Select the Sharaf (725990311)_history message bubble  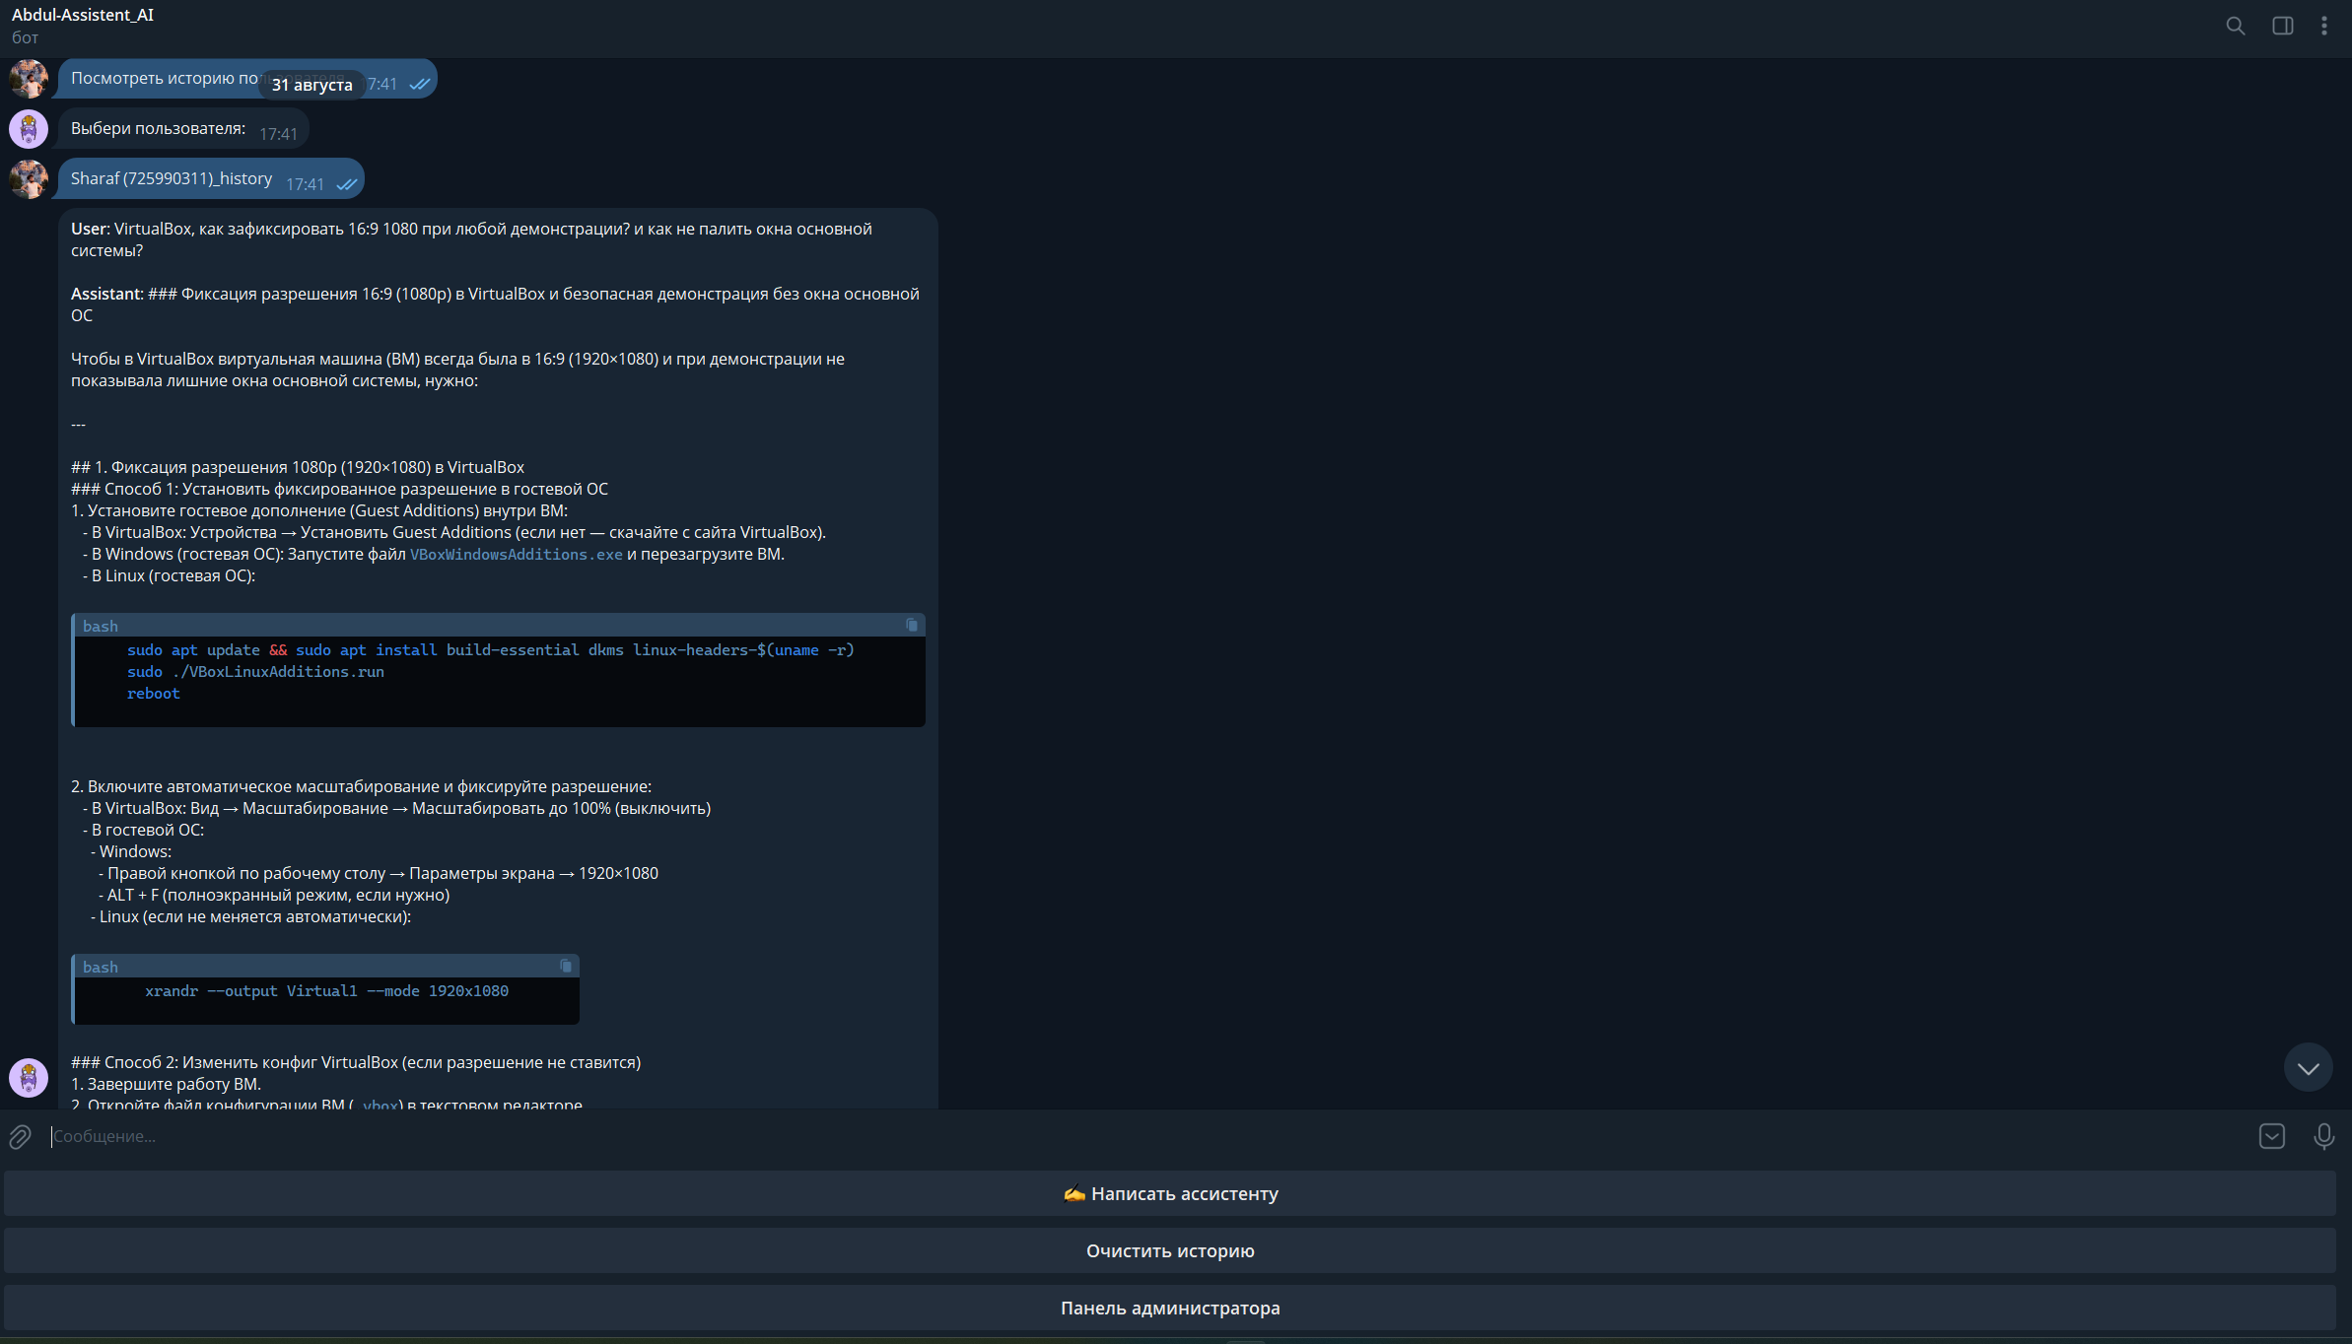(171, 178)
